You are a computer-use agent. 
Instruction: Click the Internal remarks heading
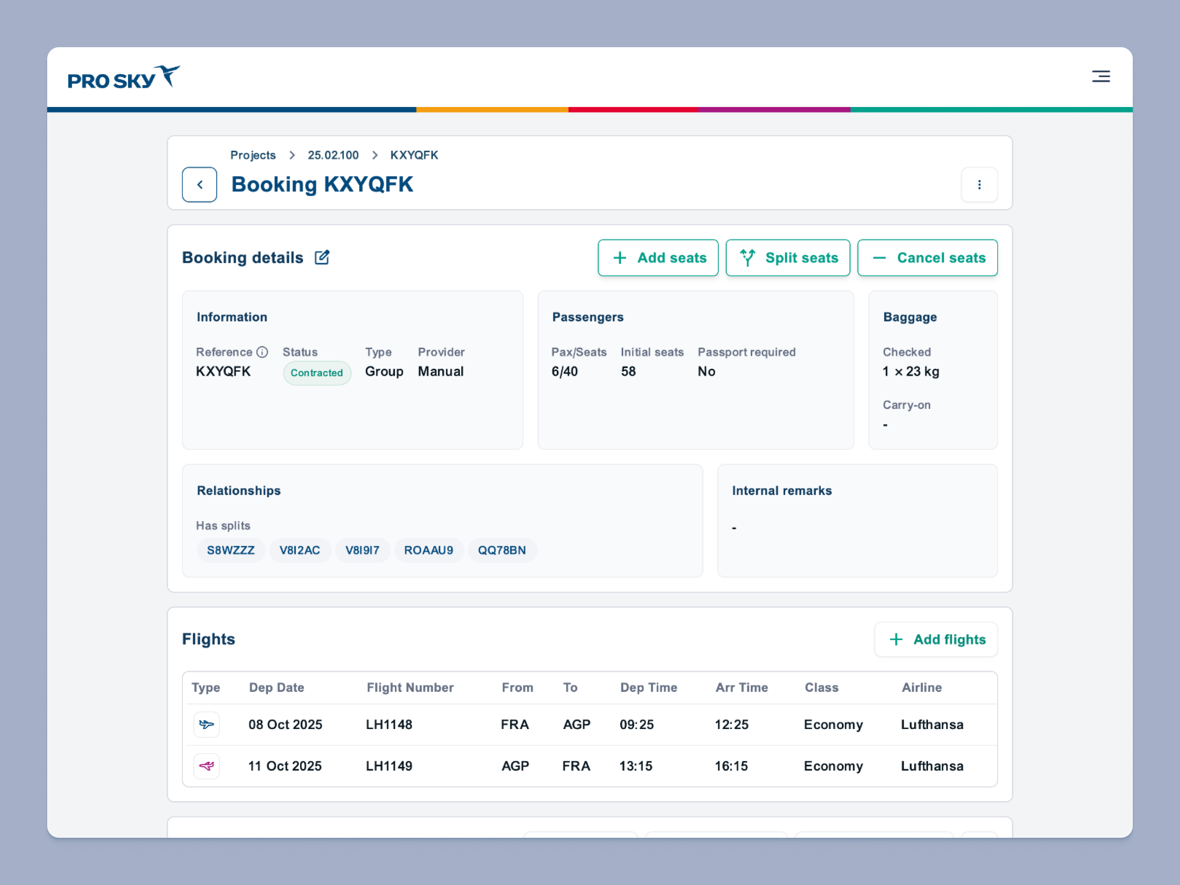[781, 491]
